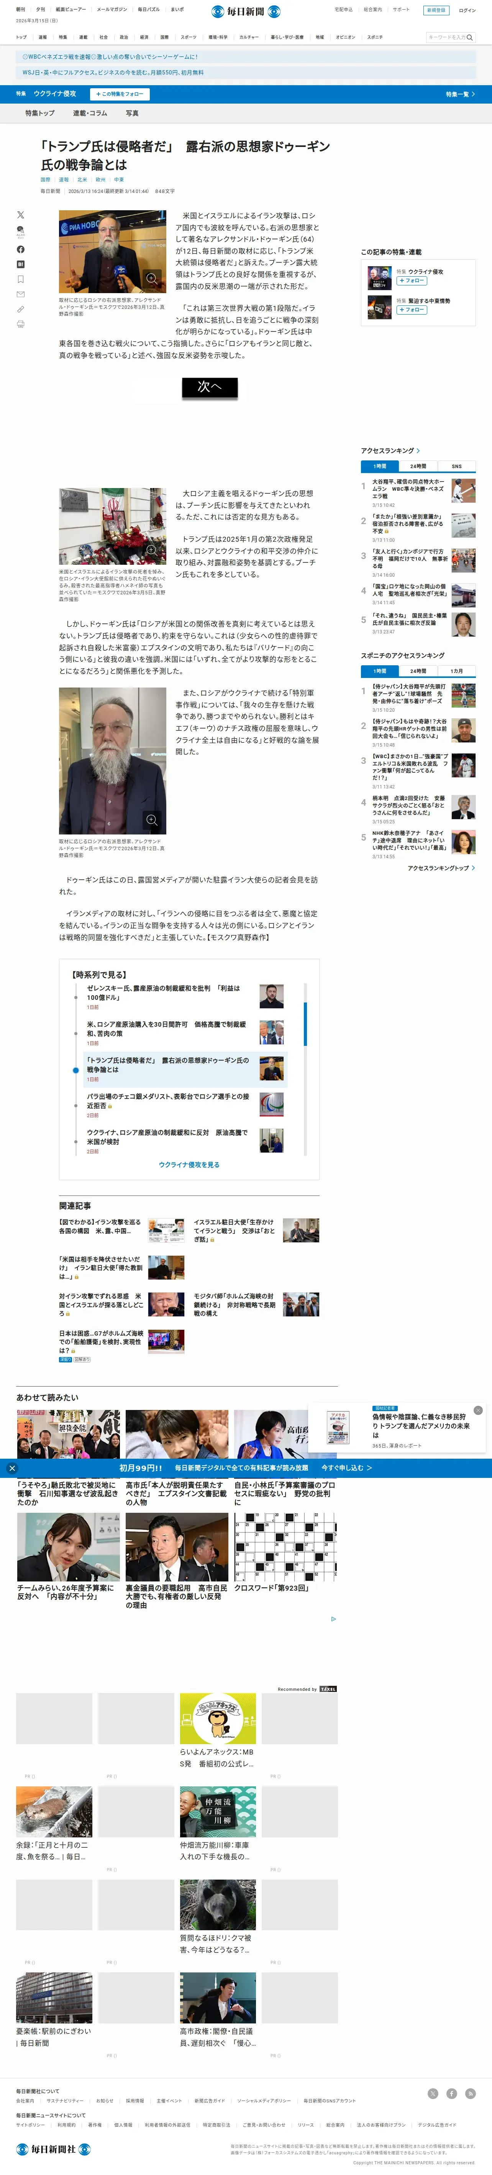Screen dimensions: 492x2175
Task: Click the timeline list scrollbar
Action: click(x=305, y=1024)
